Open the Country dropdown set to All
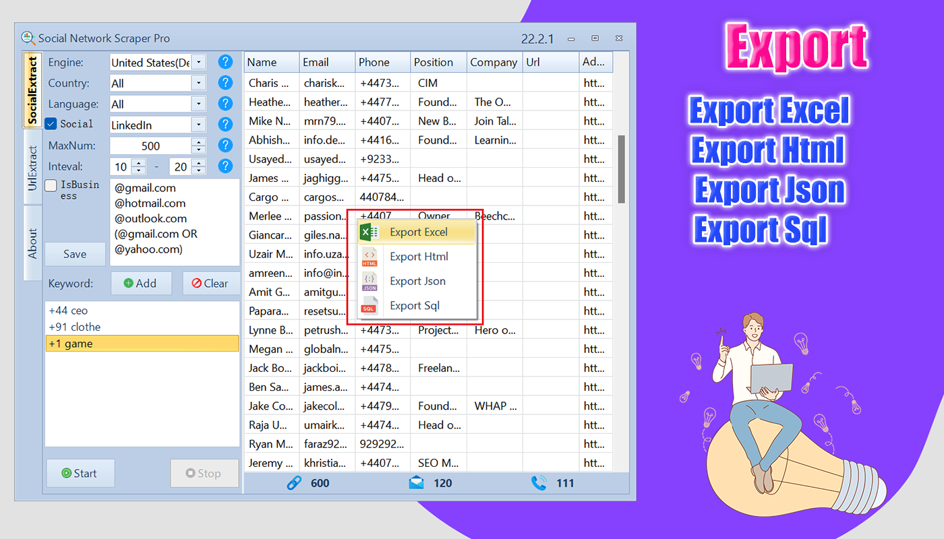 [x=199, y=82]
